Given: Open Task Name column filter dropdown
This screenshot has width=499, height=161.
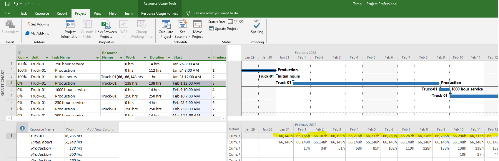Looking at the screenshot, I should click(98, 58).
